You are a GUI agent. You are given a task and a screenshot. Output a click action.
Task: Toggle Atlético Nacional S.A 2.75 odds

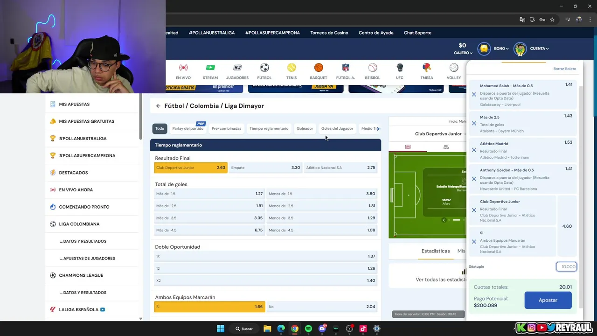[x=340, y=168]
